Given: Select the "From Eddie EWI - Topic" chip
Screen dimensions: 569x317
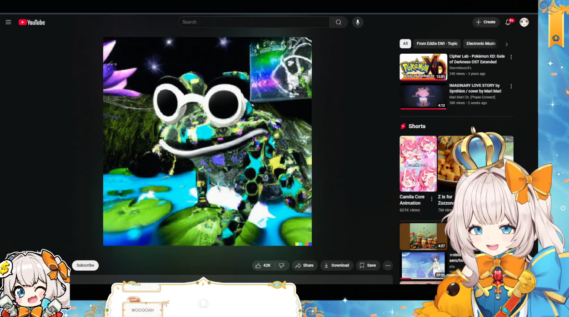Looking at the screenshot, I should tap(437, 44).
